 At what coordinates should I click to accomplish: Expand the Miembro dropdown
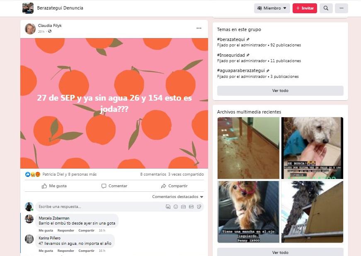(x=272, y=8)
